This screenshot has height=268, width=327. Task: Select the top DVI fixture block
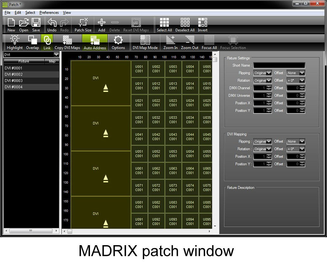tap(101, 83)
